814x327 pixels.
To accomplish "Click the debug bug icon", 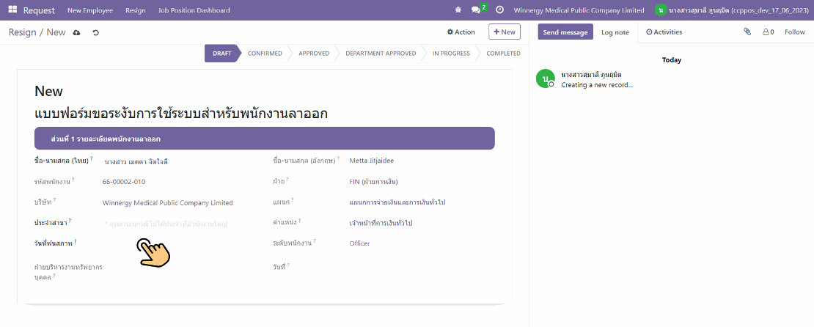I will click(x=458, y=10).
